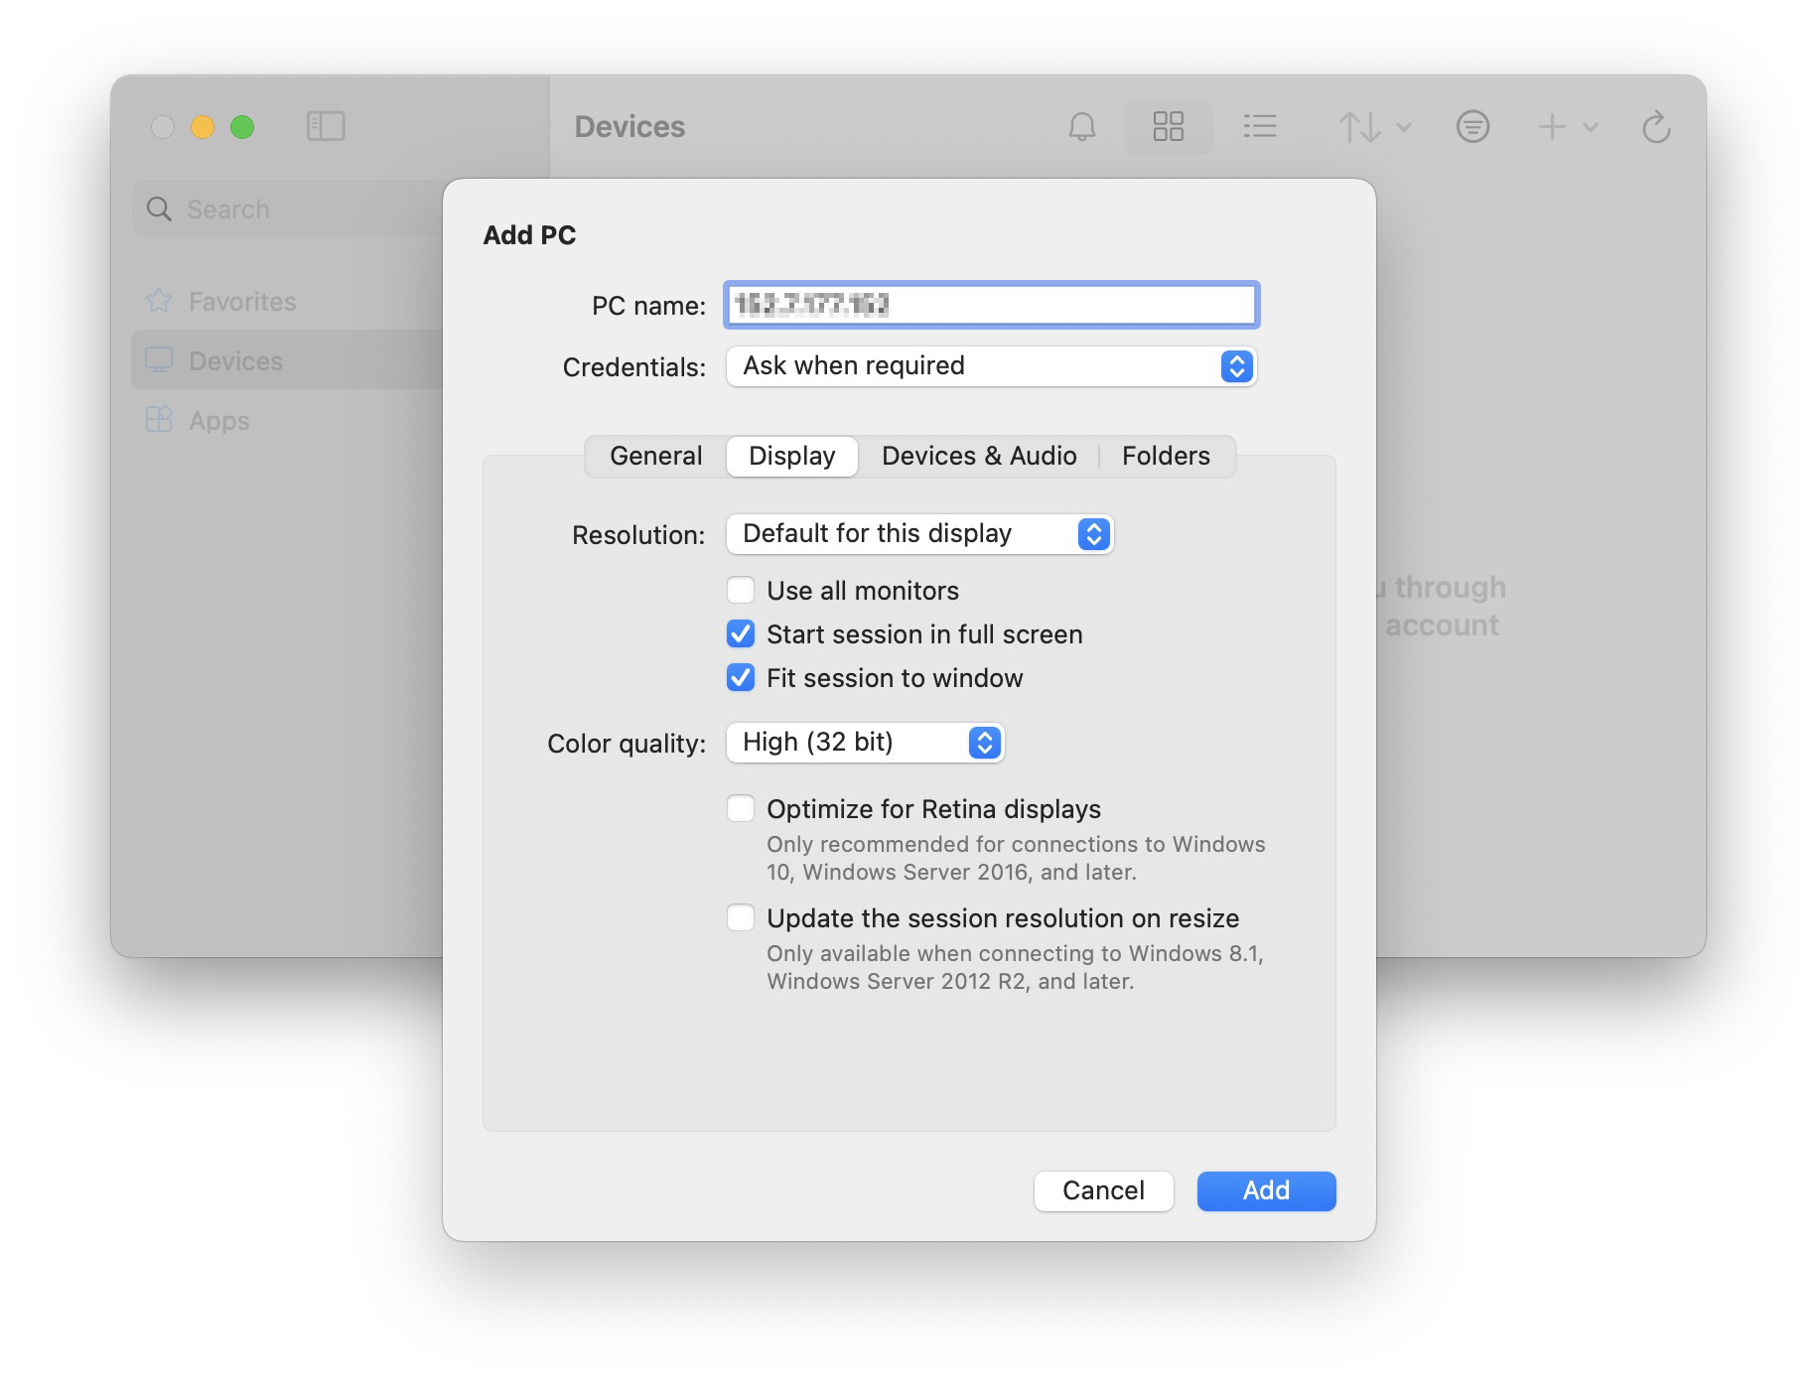Image resolution: width=1817 pixels, height=1388 pixels.
Task: Enable Use all monitors checkbox
Action: coord(741,591)
